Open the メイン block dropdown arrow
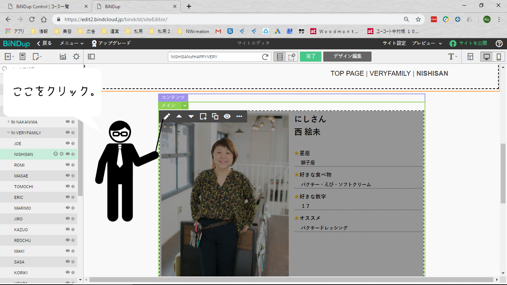507x285 pixels. (185, 106)
